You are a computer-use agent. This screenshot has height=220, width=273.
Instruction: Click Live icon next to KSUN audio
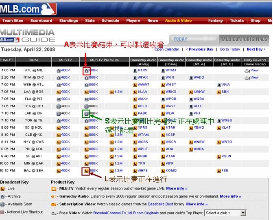[219, 156]
